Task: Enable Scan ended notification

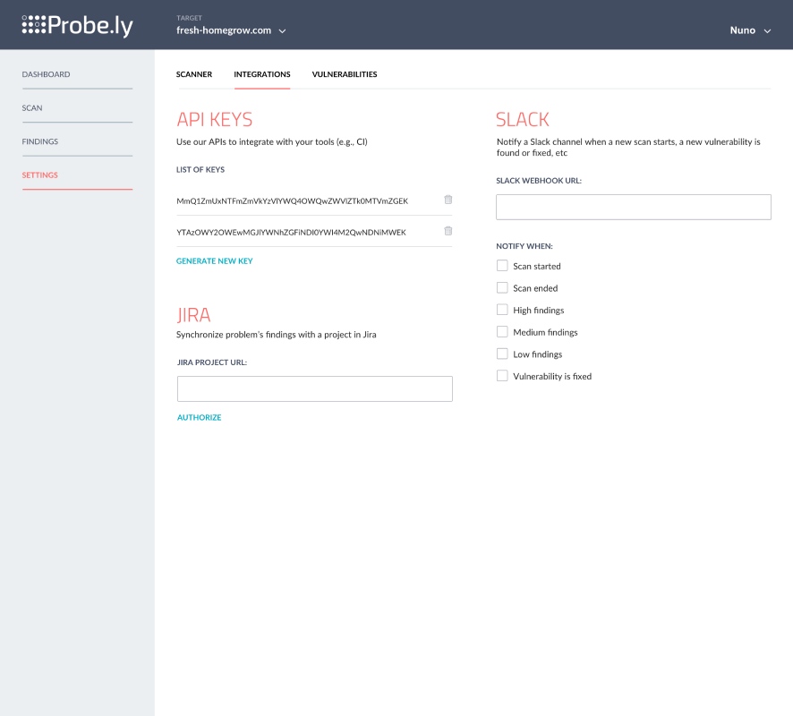Action: point(502,287)
